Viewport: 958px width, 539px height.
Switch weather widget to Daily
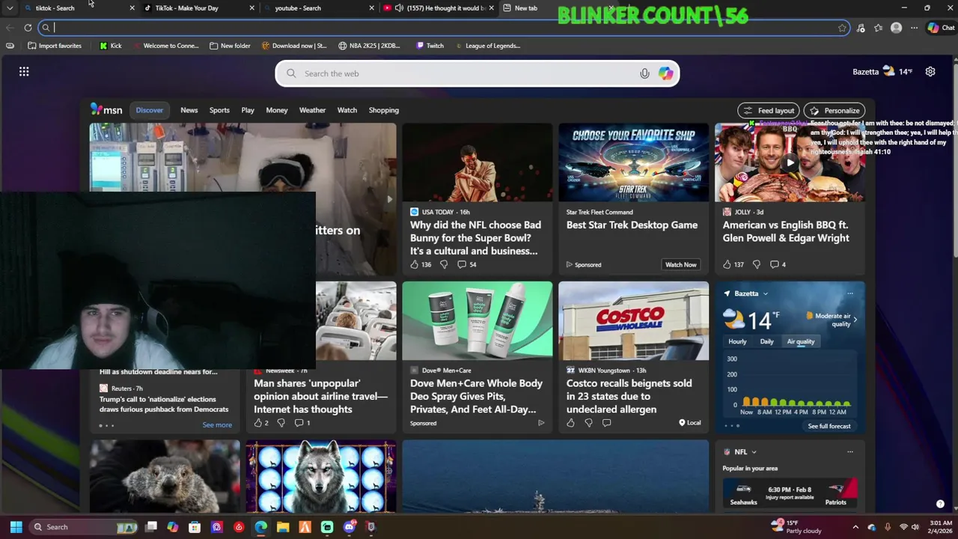(x=766, y=341)
